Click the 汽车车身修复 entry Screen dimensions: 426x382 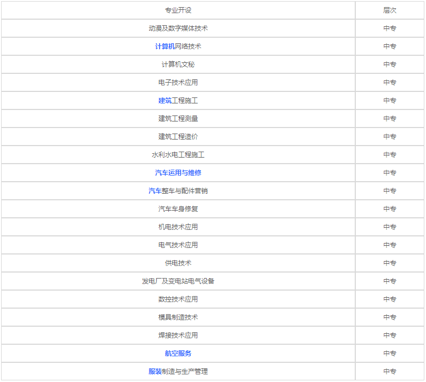(x=178, y=209)
